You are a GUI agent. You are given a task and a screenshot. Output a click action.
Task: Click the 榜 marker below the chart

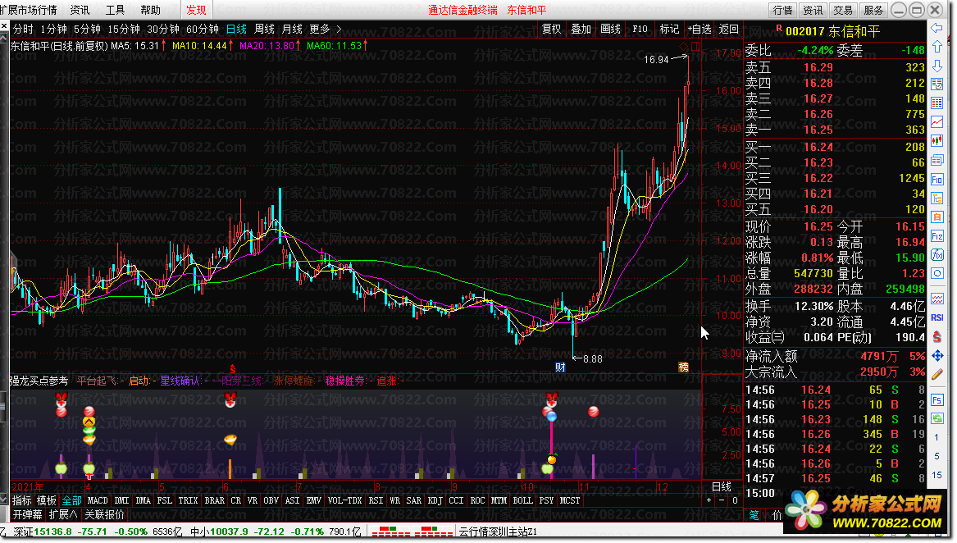click(x=684, y=367)
